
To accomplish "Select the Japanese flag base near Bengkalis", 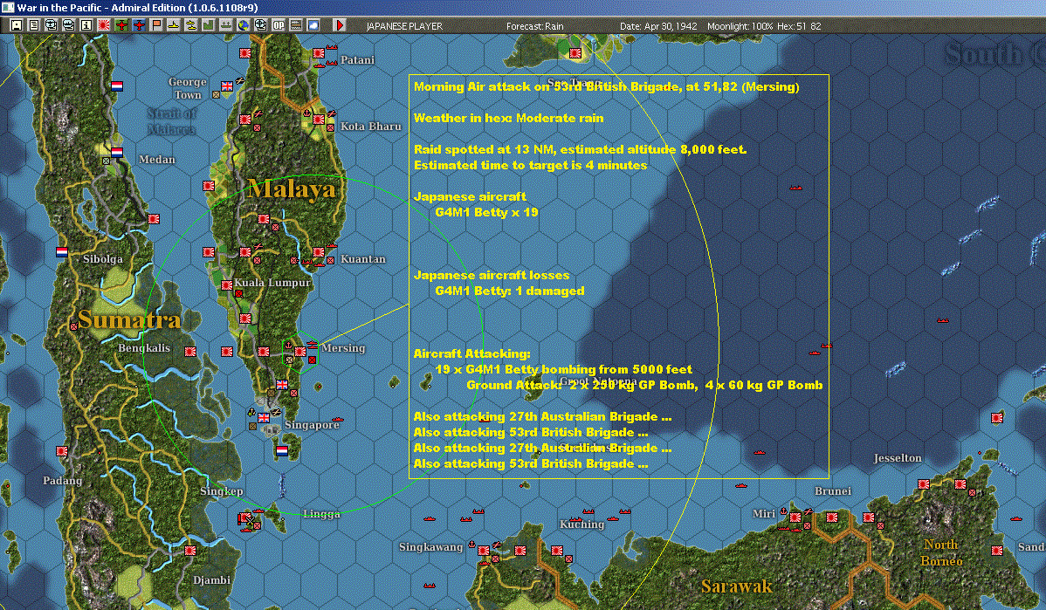I will pyautogui.click(x=190, y=352).
